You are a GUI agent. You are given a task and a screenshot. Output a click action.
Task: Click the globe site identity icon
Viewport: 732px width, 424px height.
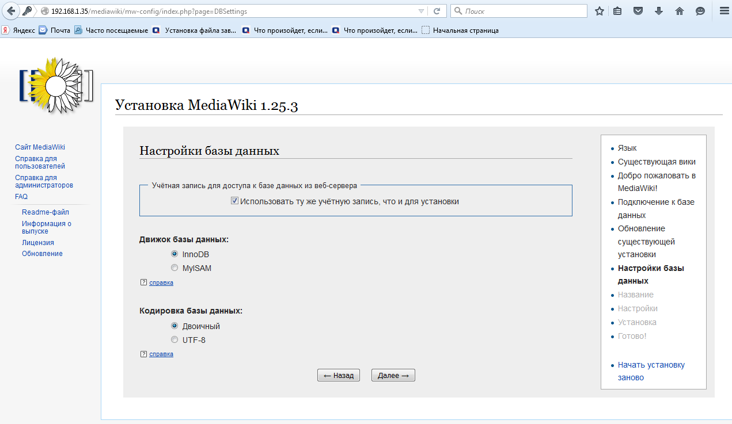tap(45, 11)
